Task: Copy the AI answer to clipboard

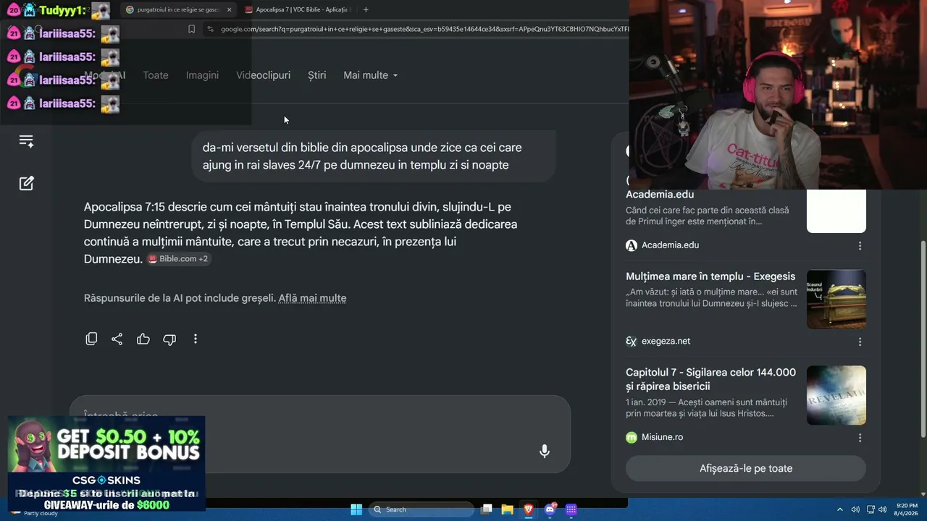Action: coord(91,339)
